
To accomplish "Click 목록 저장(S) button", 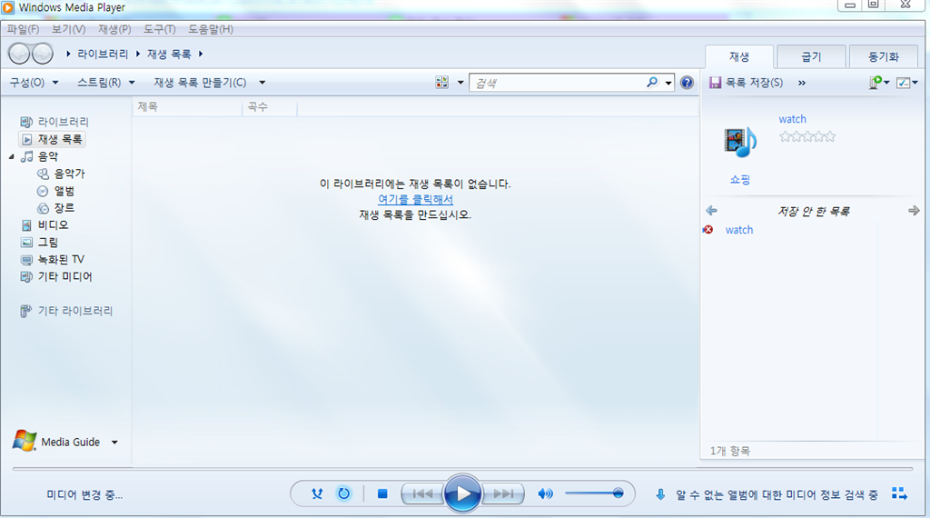I will (x=747, y=83).
